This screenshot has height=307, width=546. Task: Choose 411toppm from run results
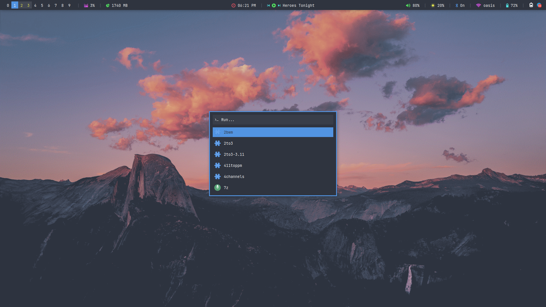pos(273,165)
